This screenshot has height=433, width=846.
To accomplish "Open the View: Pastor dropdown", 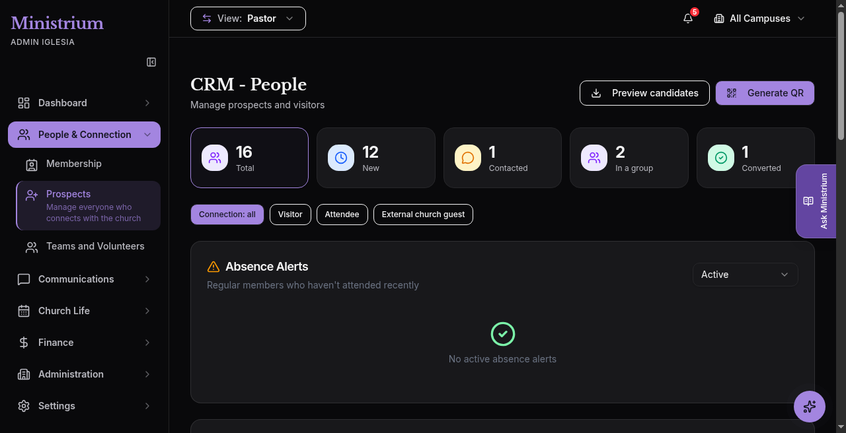I will [x=248, y=18].
